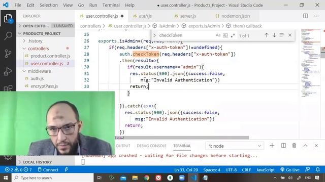This screenshot has width=325, height=182.
Task: Show errors and warnings in status bar
Action: click(18, 170)
